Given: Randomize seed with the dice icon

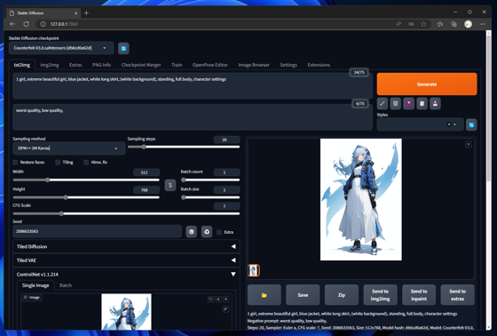Looking at the screenshot, I should (191, 232).
